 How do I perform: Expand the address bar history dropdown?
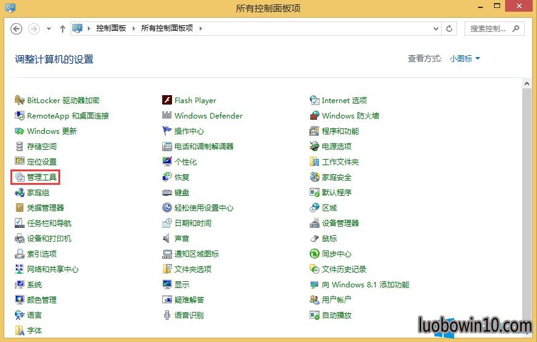[x=436, y=29]
